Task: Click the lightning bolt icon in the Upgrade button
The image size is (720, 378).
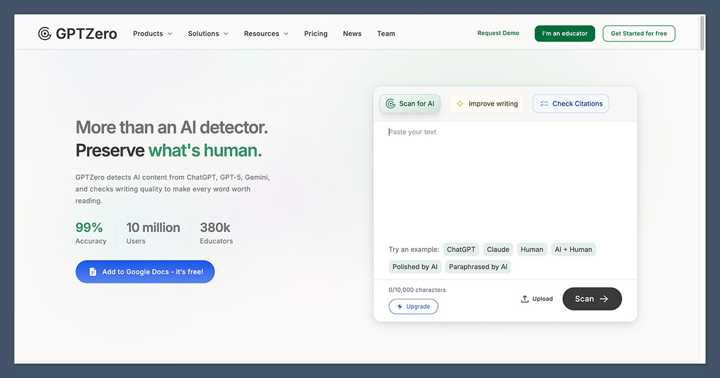Action: 400,307
